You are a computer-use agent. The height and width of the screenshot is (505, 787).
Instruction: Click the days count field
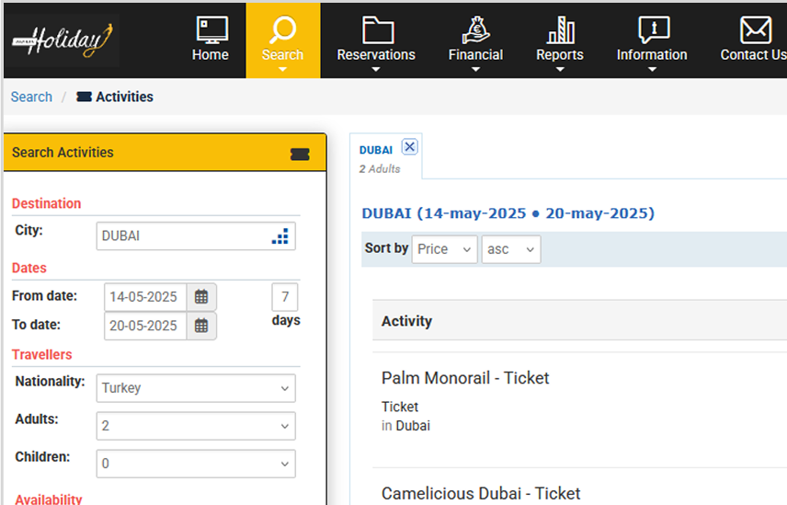click(x=285, y=297)
